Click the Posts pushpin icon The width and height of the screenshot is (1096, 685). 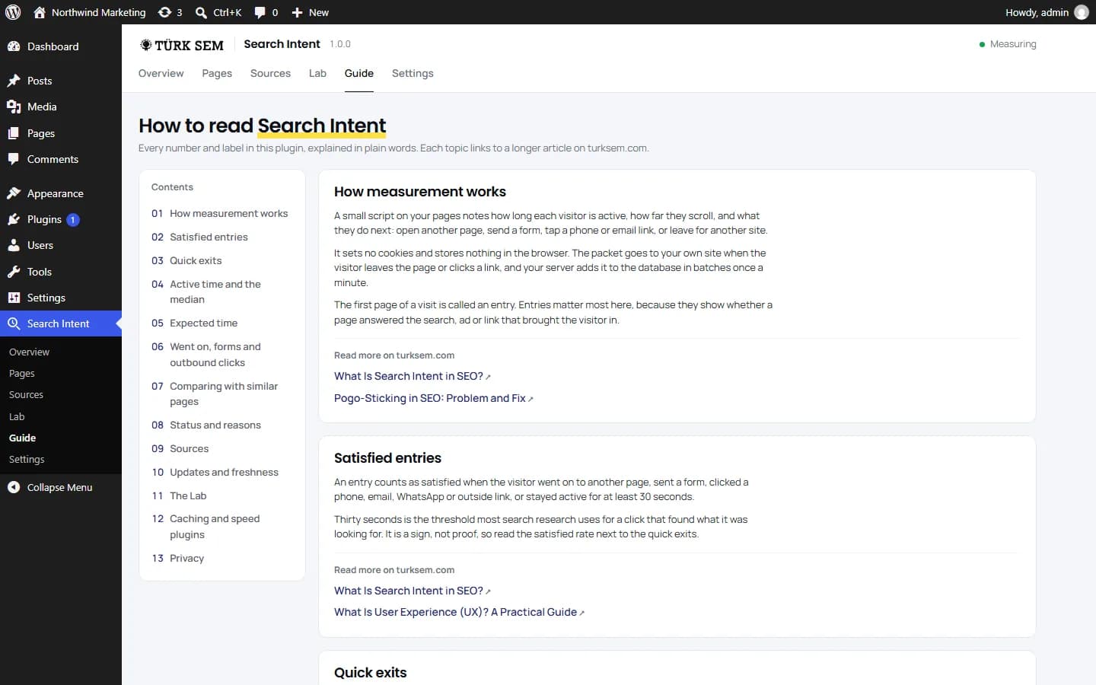click(14, 81)
